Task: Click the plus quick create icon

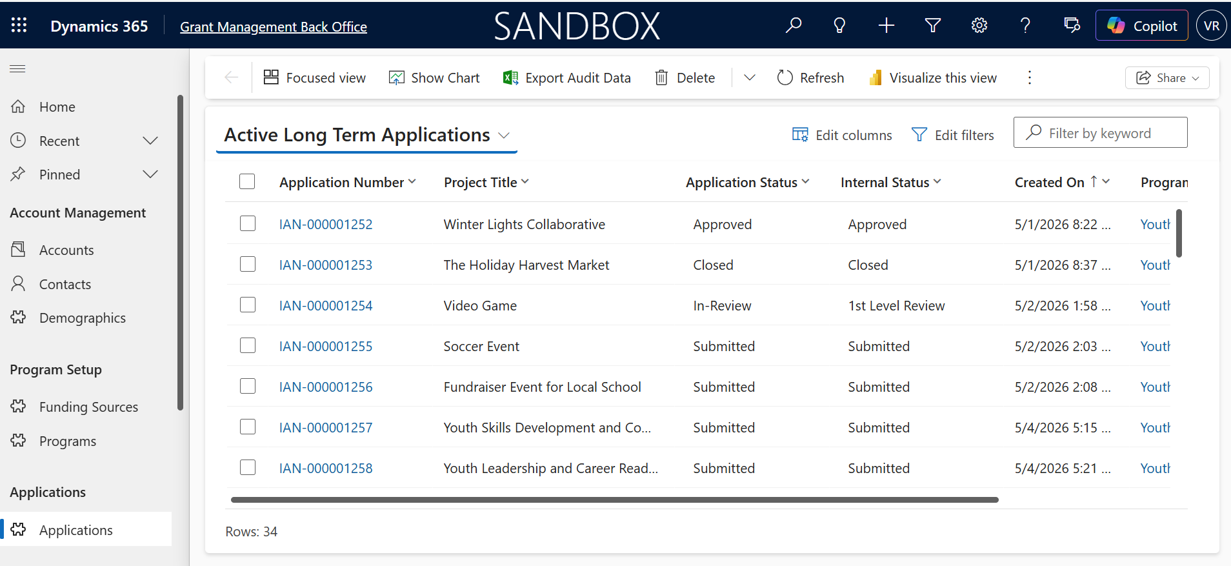Action: [x=886, y=25]
